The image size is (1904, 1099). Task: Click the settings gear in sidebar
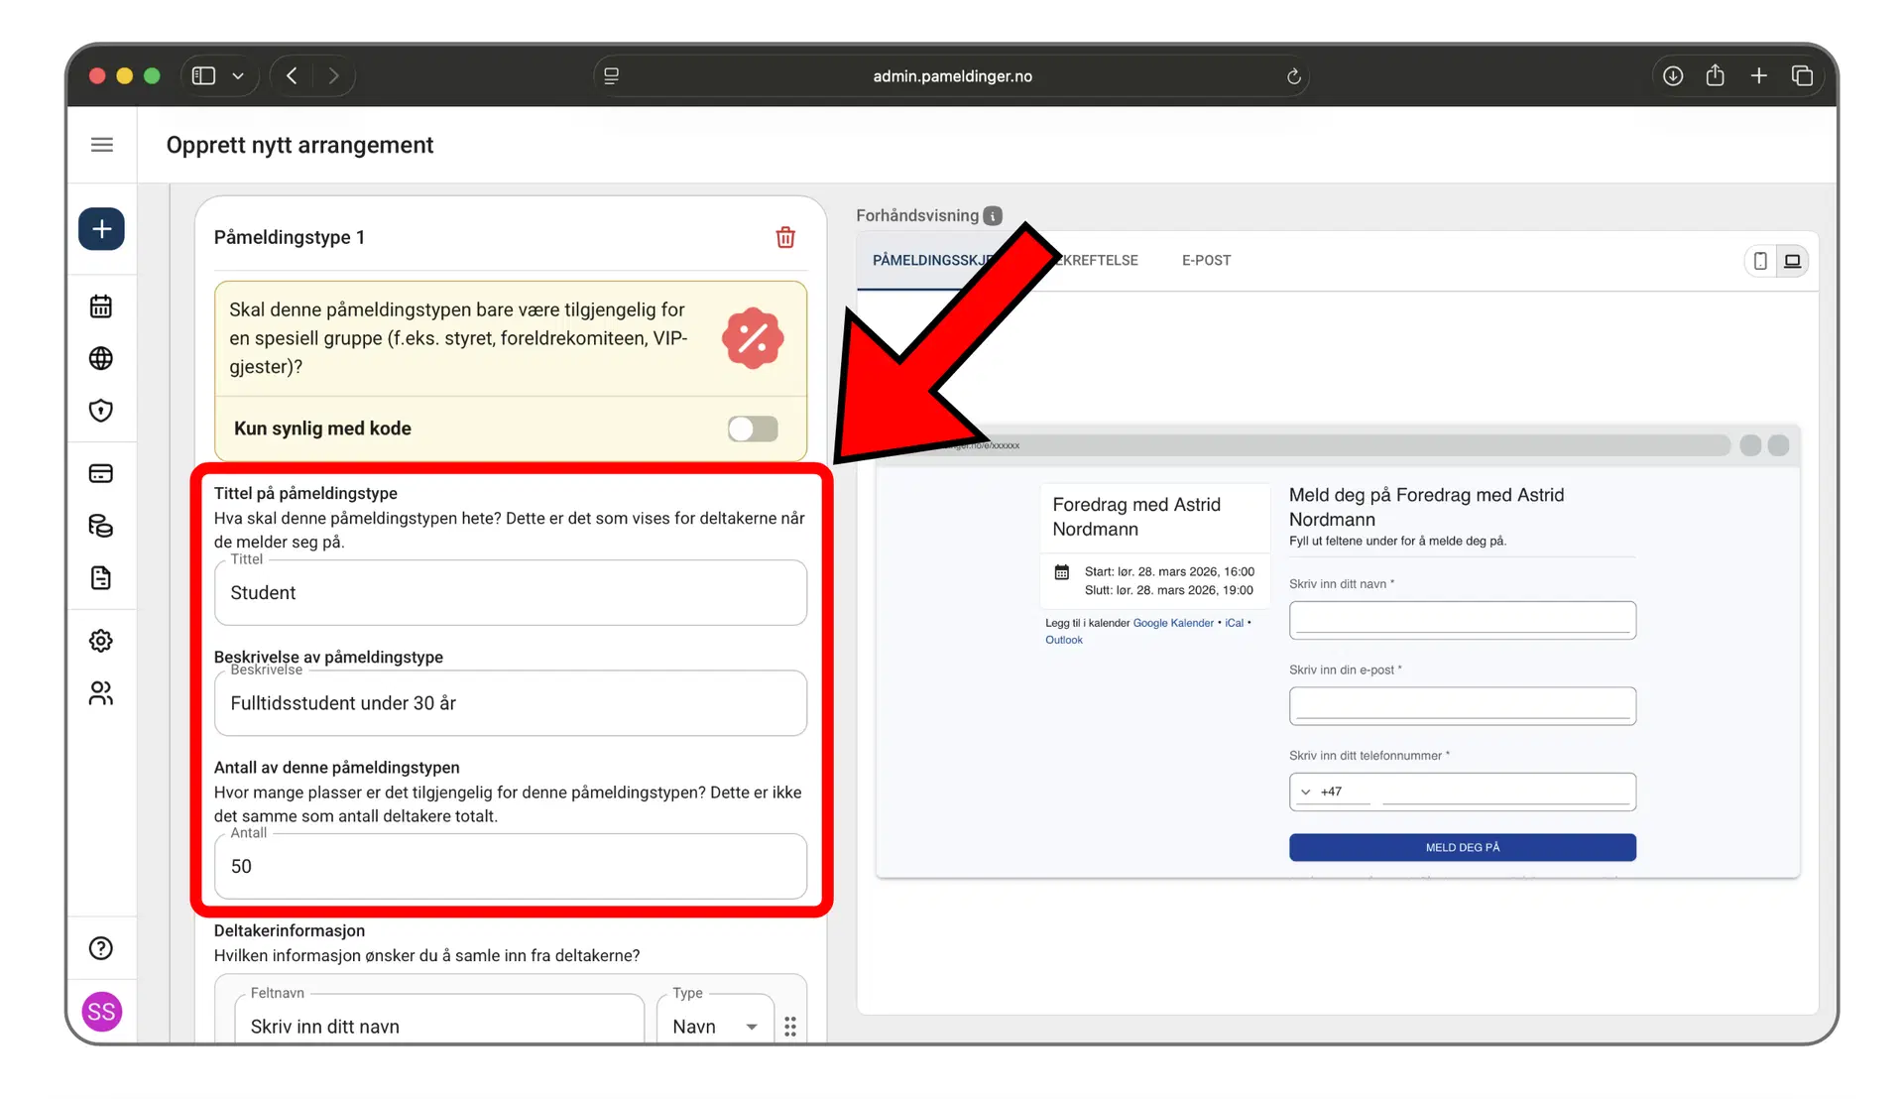101,641
